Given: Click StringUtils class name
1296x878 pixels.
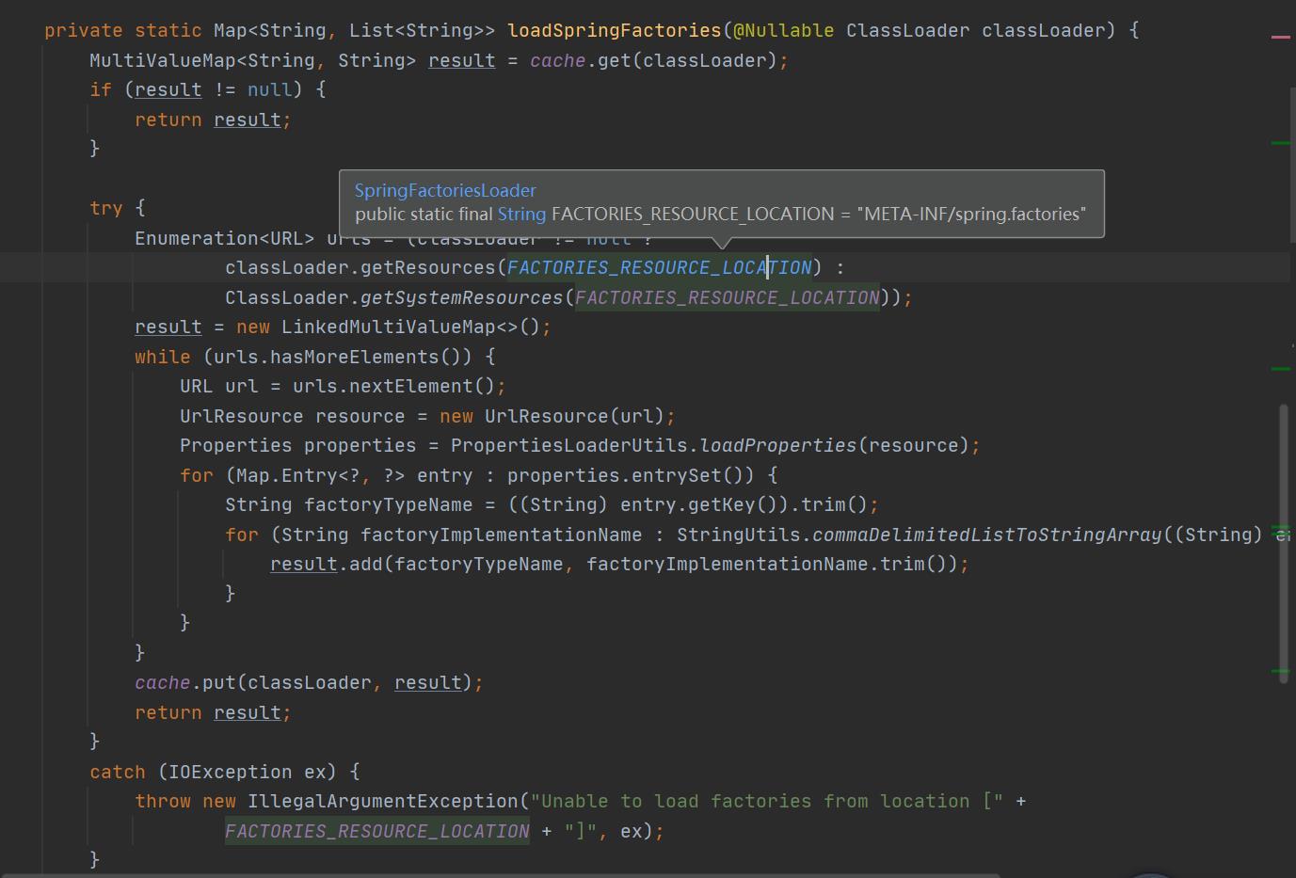Looking at the screenshot, I should point(739,535).
